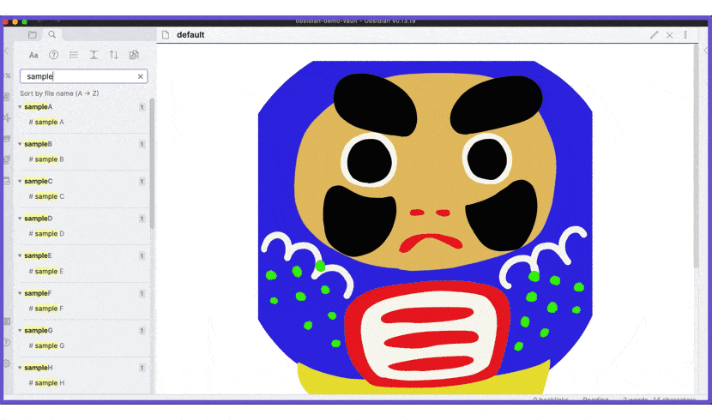Click the Copy search results icon
712x420 pixels.
coord(134,55)
